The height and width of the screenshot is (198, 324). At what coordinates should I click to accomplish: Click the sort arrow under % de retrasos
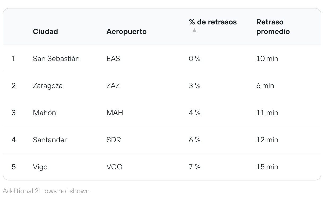pyautogui.click(x=194, y=31)
